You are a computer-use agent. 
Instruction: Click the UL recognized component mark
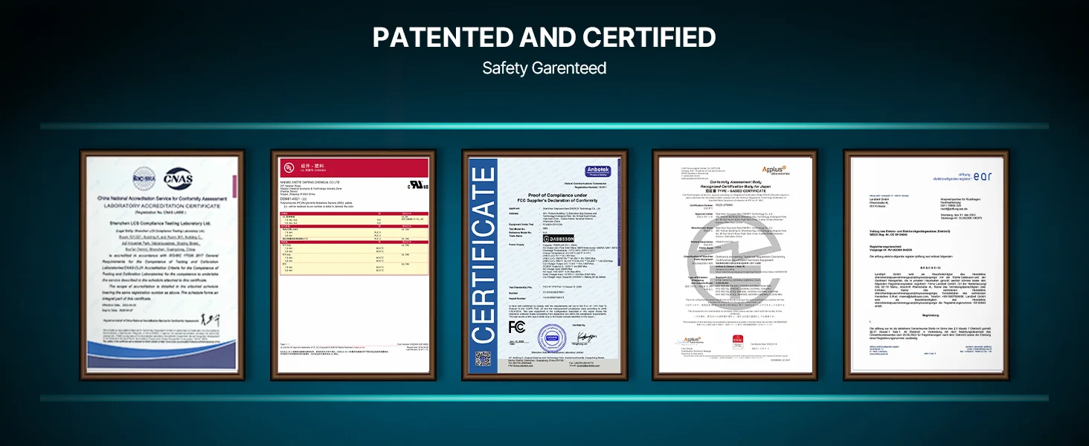point(417,185)
